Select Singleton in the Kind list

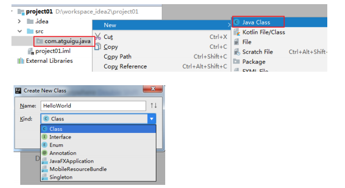pyautogui.click(x=98, y=177)
